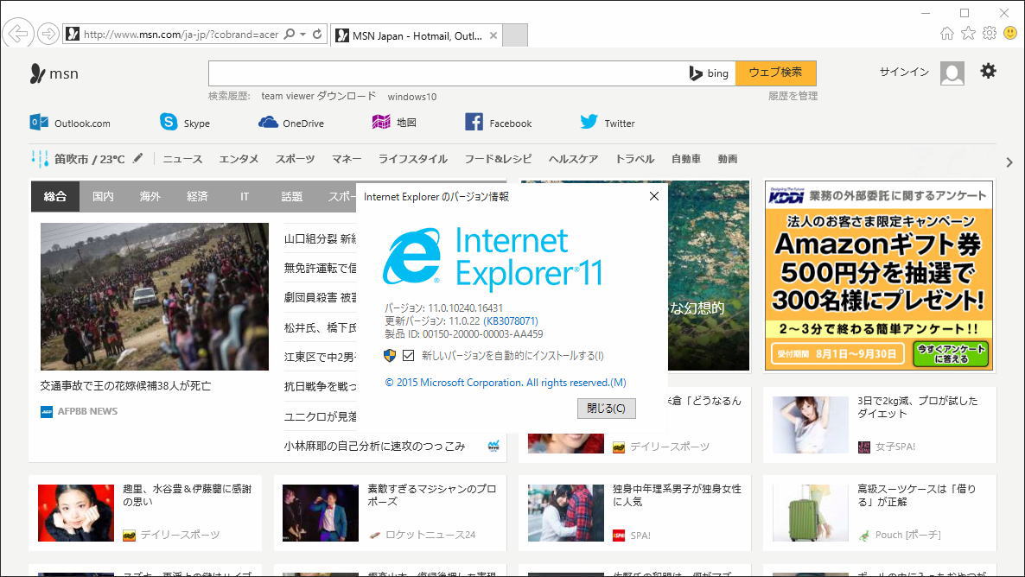The image size is (1025, 577).
Task: Click the msn butterfly logo
Action: tap(37, 73)
